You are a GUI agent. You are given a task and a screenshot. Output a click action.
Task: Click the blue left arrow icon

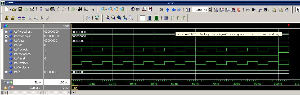point(173,9)
